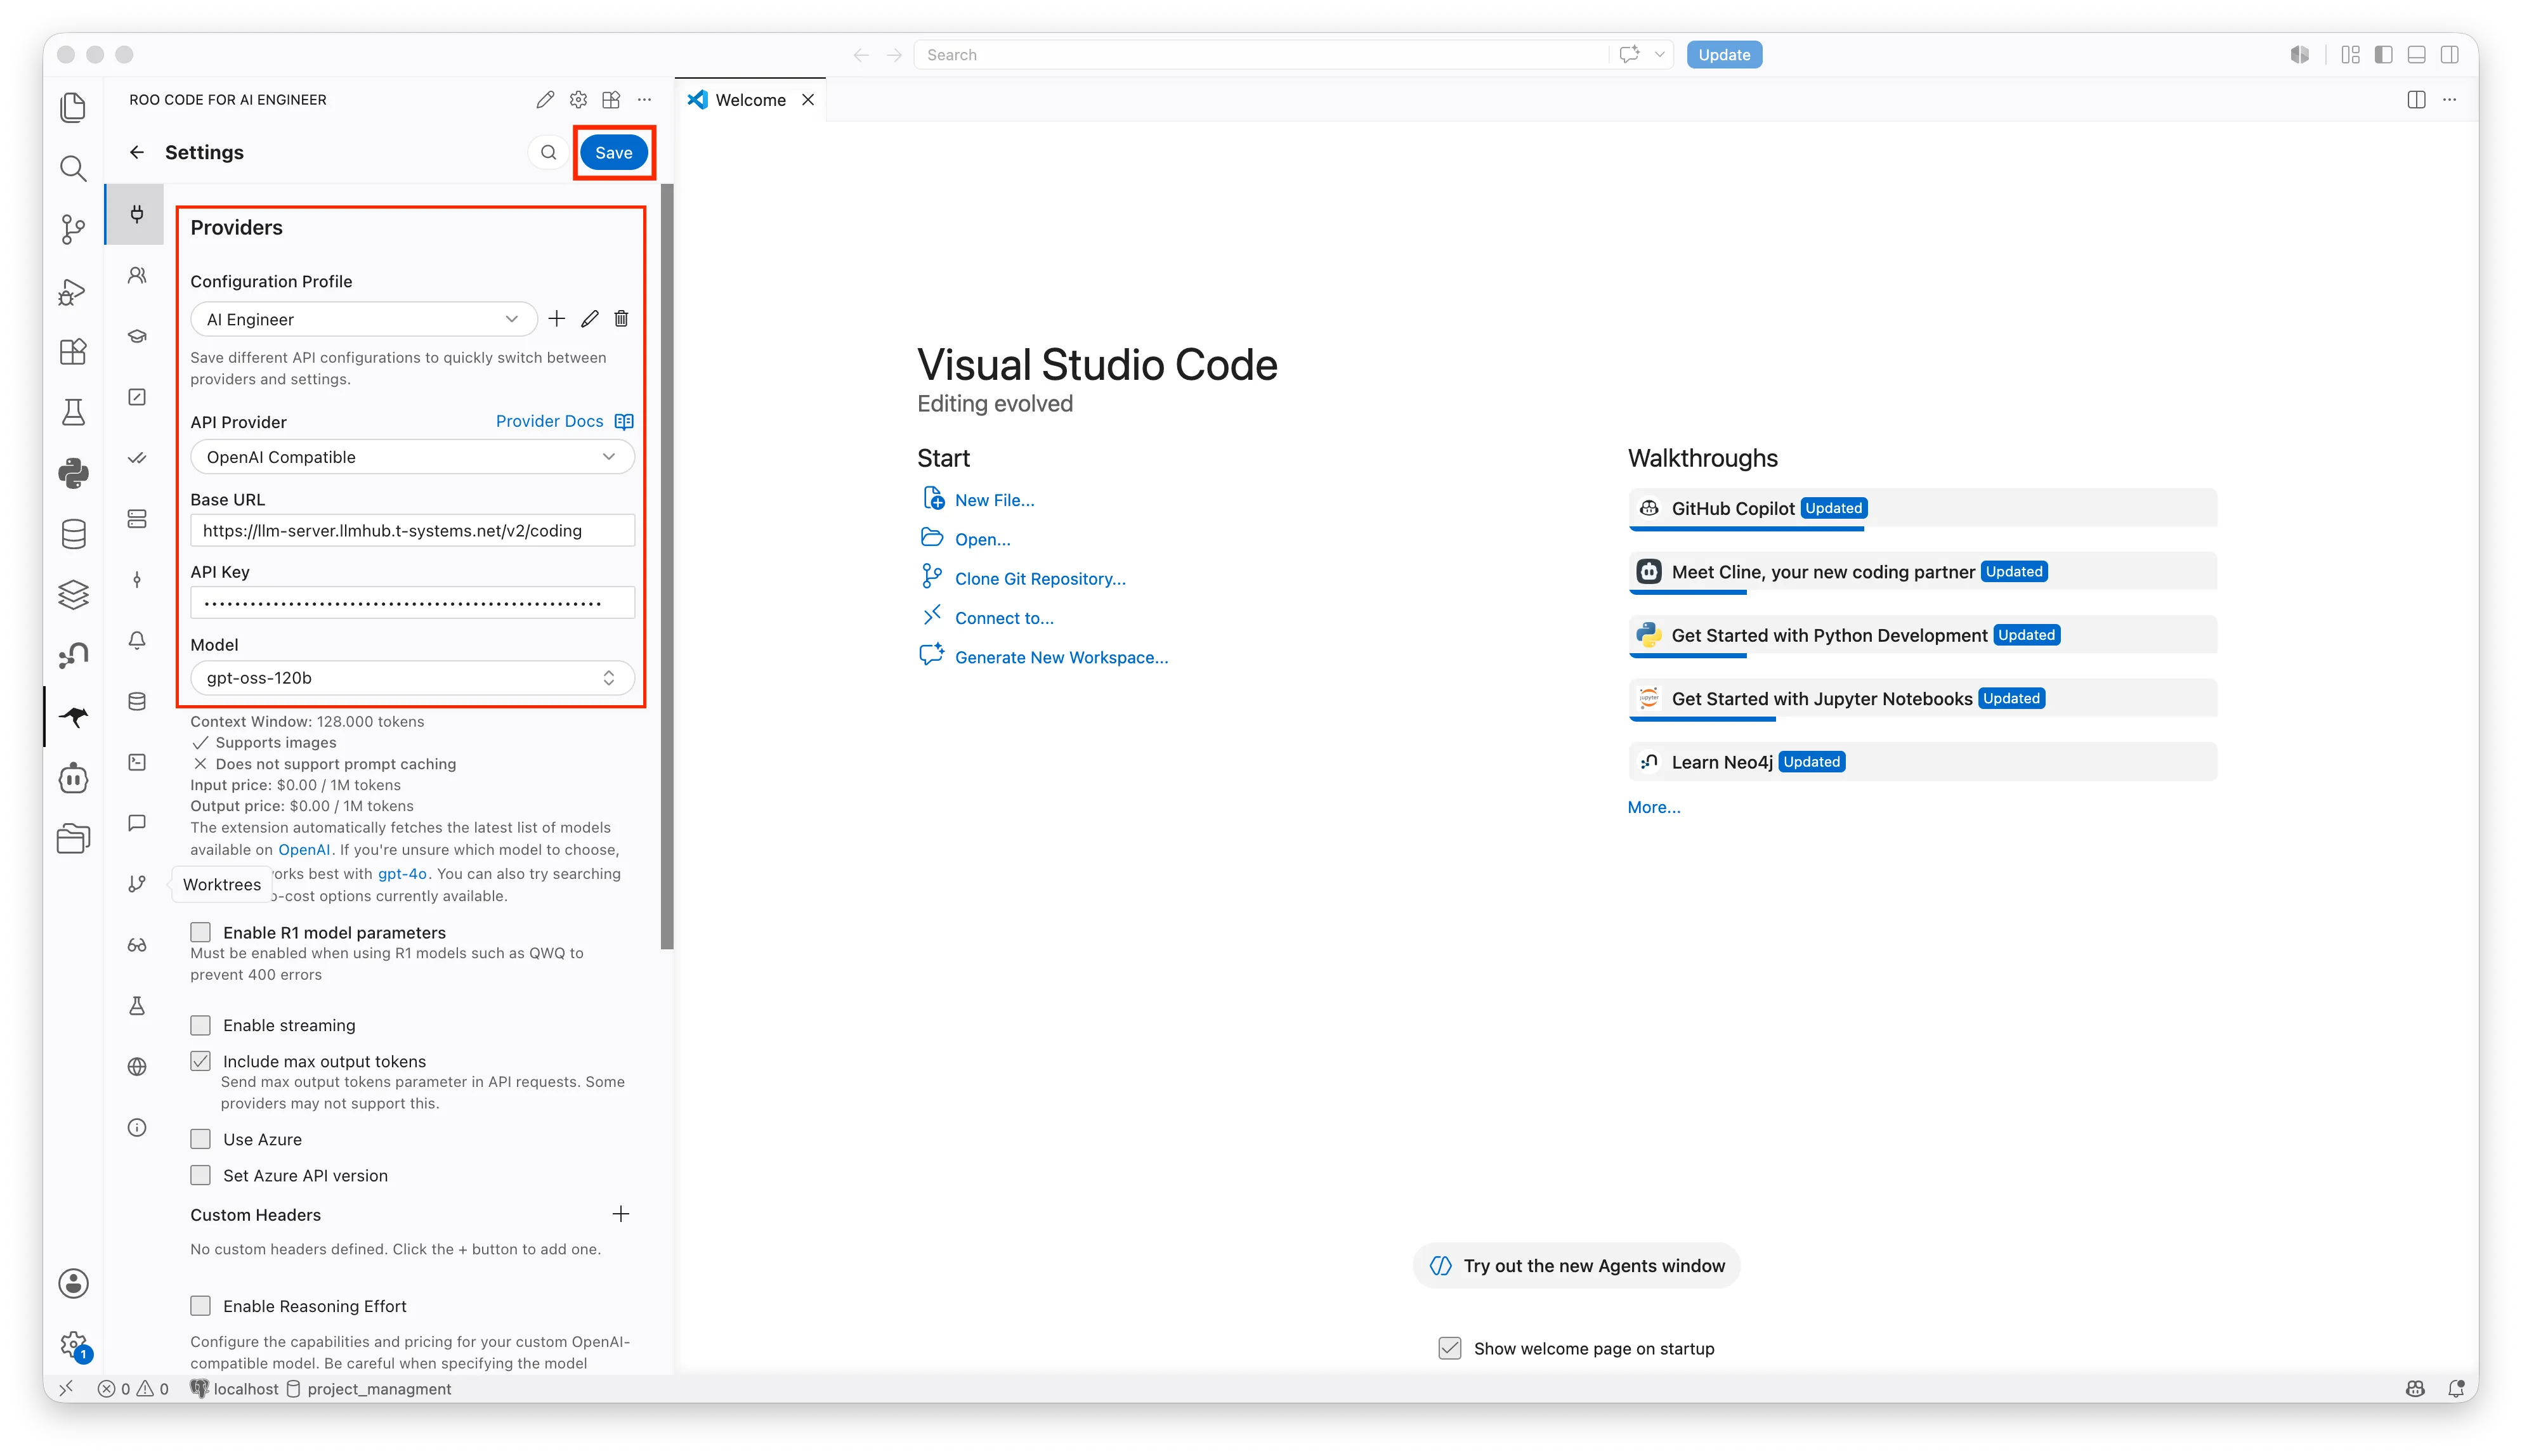Open the Neo4j view in activity bar
The height and width of the screenshot is (1456, 2522).
click(x=73, y=656)
